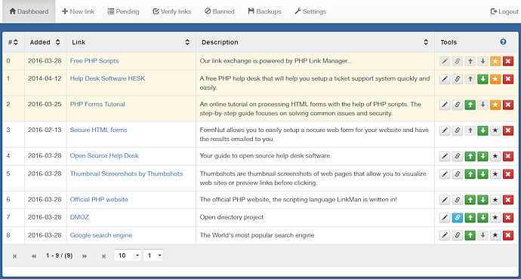This screenshot has width=521, height=279.
Task: Delete Google search engine link
Action: click(x=507, y=235)
